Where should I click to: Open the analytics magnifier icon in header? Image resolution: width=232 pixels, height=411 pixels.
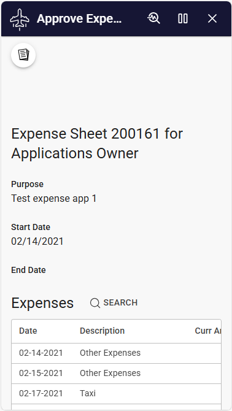[x=153, y=18]
